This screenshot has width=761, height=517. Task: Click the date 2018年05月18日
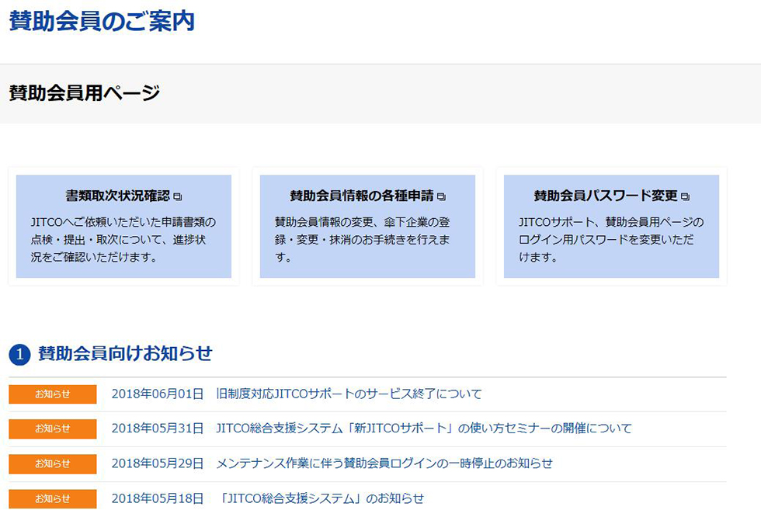coord(158,498)
